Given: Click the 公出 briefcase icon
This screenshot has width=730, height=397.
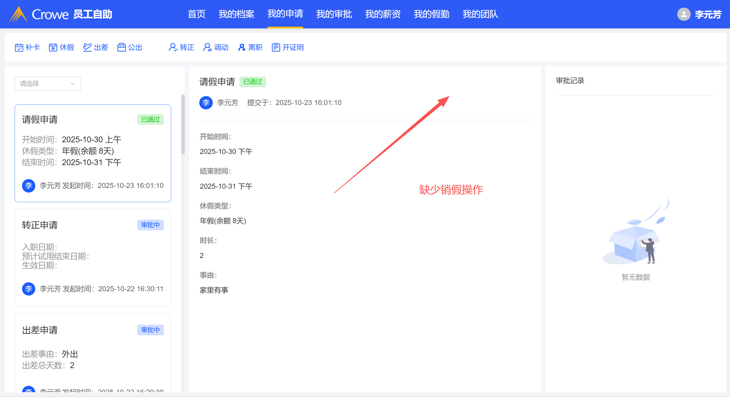Looking at the screenshot, I should (121, 47).
